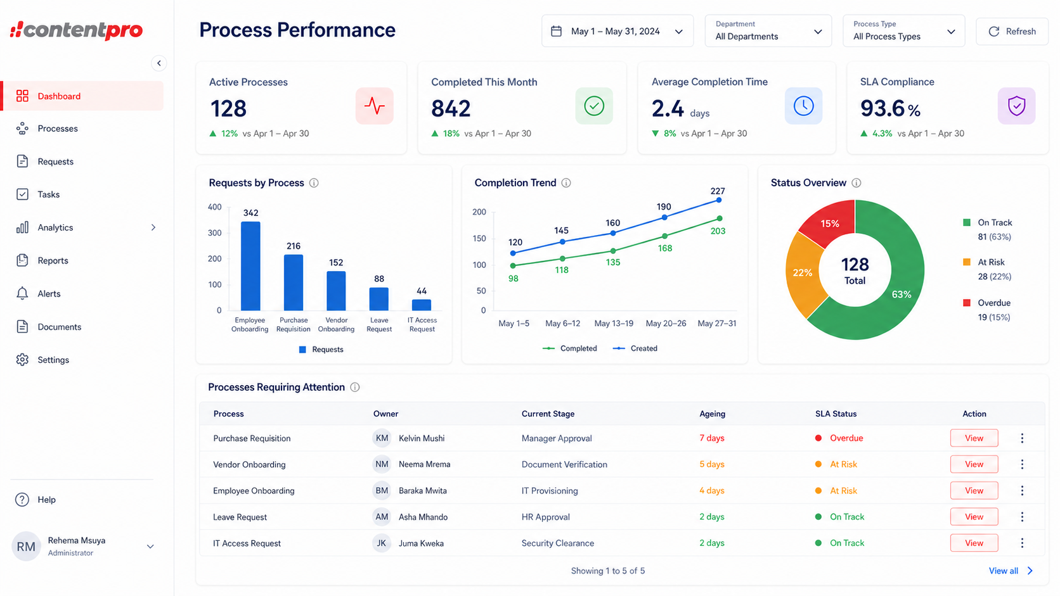The height and width of the screenshot is (596, 1060).
Task: Click the Refresh button
Action: click(1012, 31)
